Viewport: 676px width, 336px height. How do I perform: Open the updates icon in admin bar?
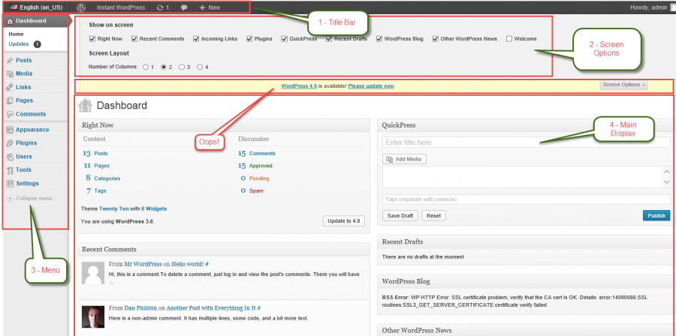tap(161, 7)
